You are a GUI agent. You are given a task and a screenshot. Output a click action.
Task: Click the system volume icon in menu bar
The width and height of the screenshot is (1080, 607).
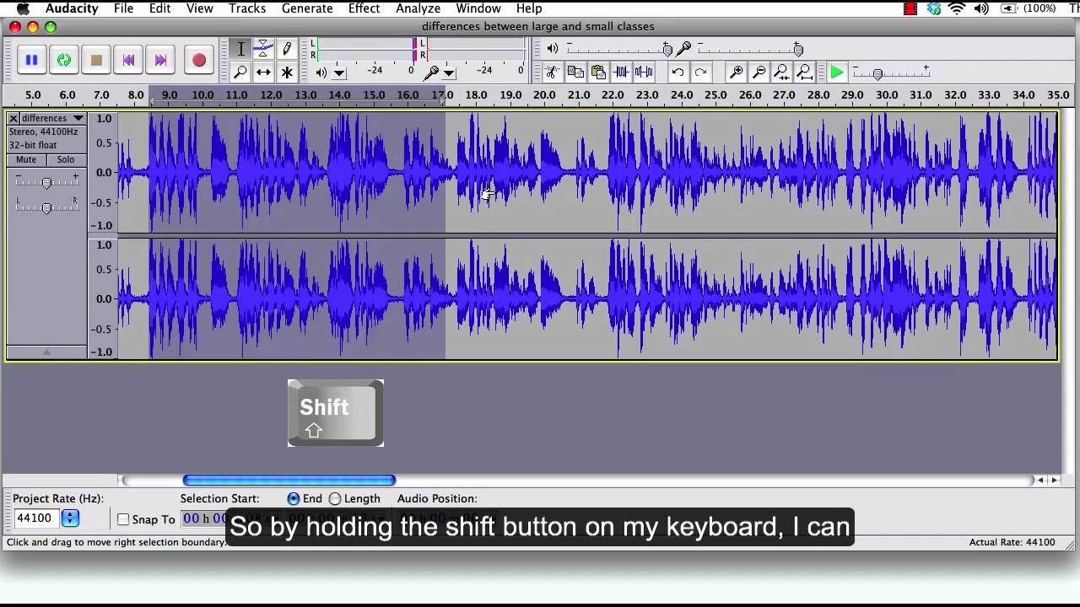click(981, 8)
